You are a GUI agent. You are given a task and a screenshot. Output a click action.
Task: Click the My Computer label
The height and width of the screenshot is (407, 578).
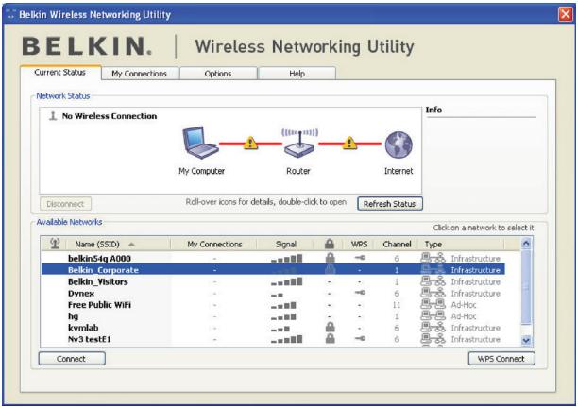coord(201,171)
